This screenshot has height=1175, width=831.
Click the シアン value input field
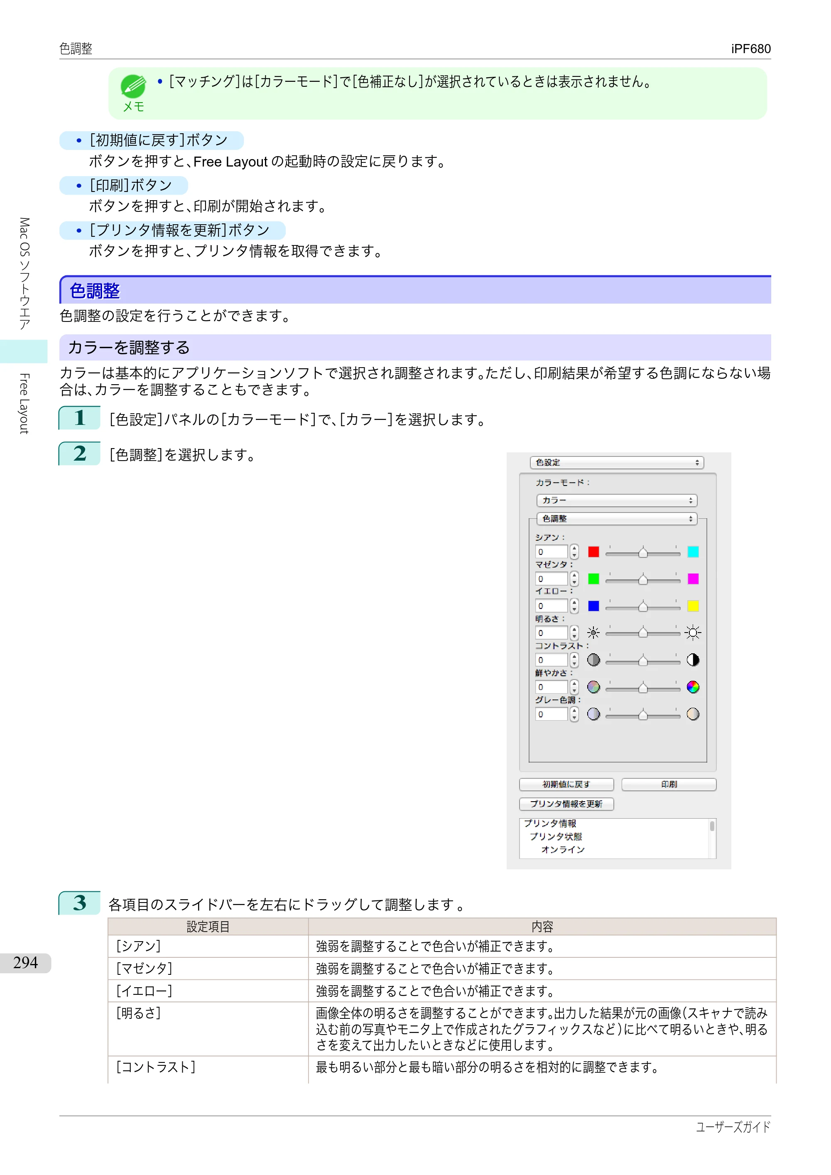click(x=552, y=552)
